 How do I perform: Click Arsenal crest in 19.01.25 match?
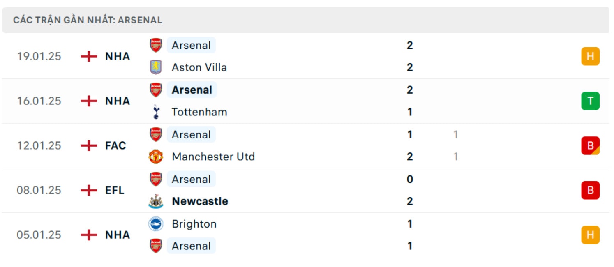tap(156, 45)
